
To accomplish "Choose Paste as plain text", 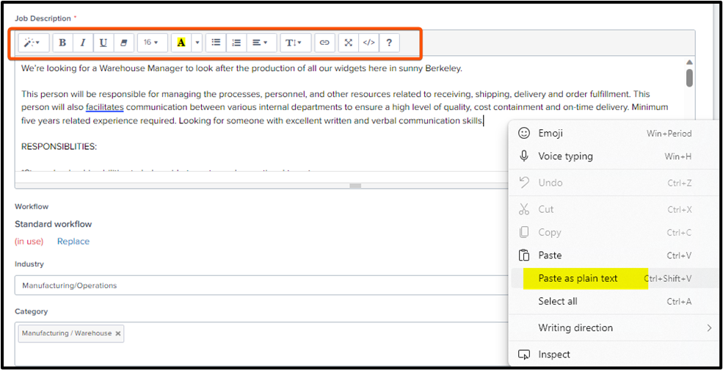I will (x=578, y=278).
